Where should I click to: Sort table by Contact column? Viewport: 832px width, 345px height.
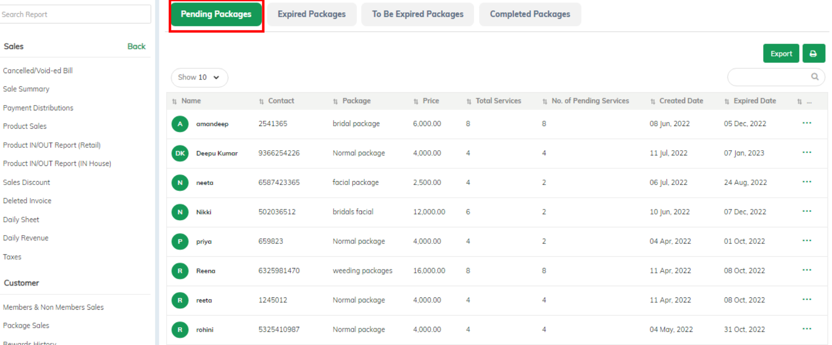coord(277,101)
